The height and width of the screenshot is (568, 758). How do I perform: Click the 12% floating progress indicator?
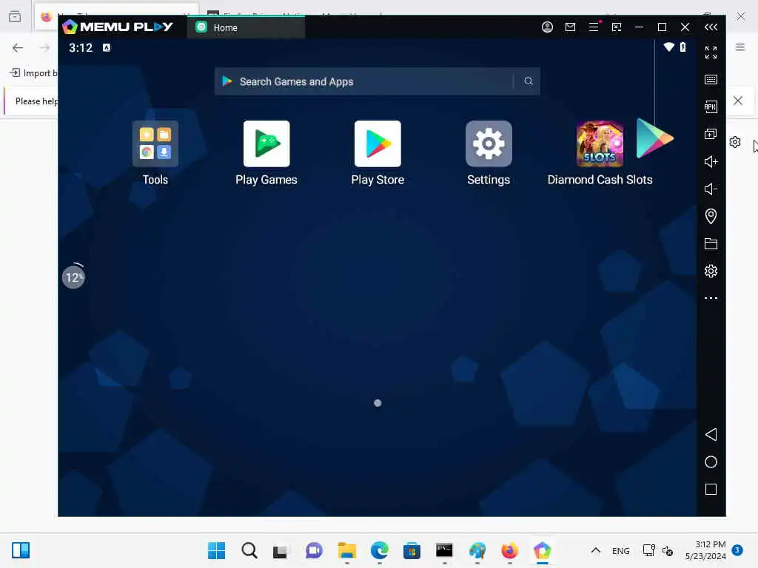click(73, 277)
